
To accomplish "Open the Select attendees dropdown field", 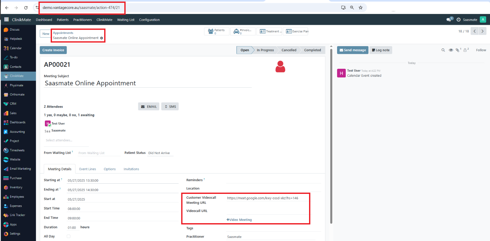I will [67, 140].
